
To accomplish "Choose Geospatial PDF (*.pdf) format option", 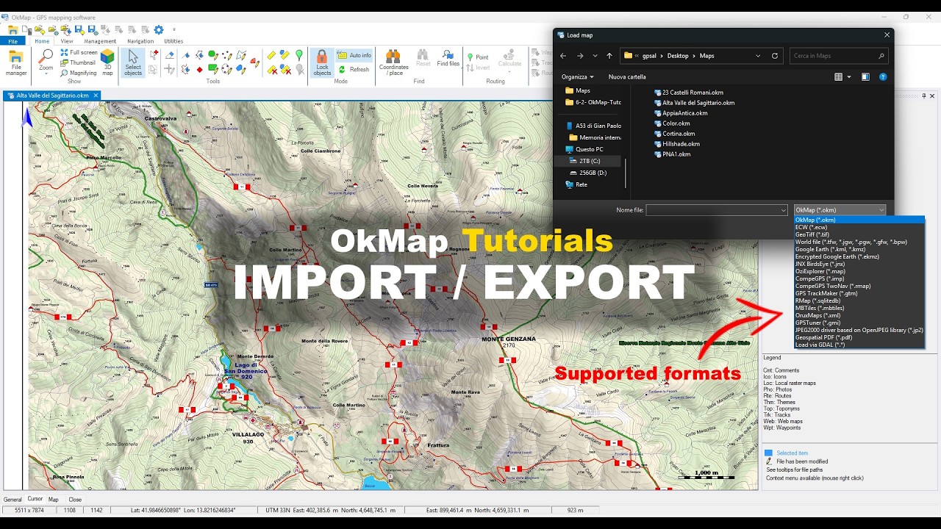I will [x=859, y=337].
